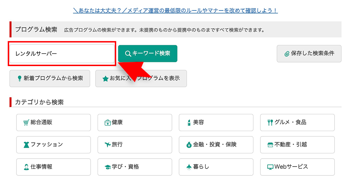The width and height of the screenshot is (351, 180).
Task: Click the fork and knife グルメ icon
Action: 270,123
